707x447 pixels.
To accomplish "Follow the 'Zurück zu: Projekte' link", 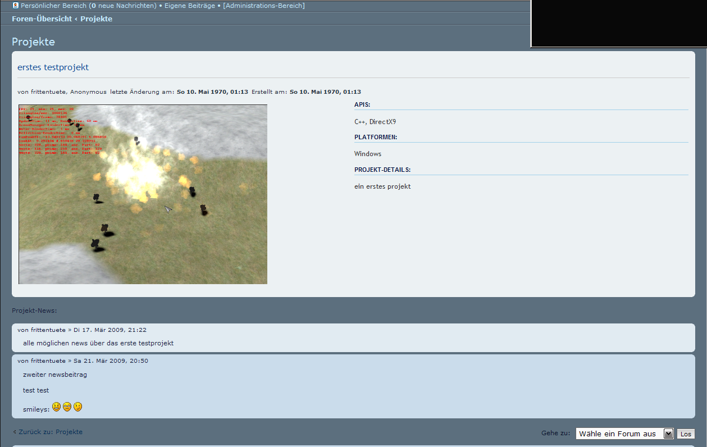I will pos(51,432).
